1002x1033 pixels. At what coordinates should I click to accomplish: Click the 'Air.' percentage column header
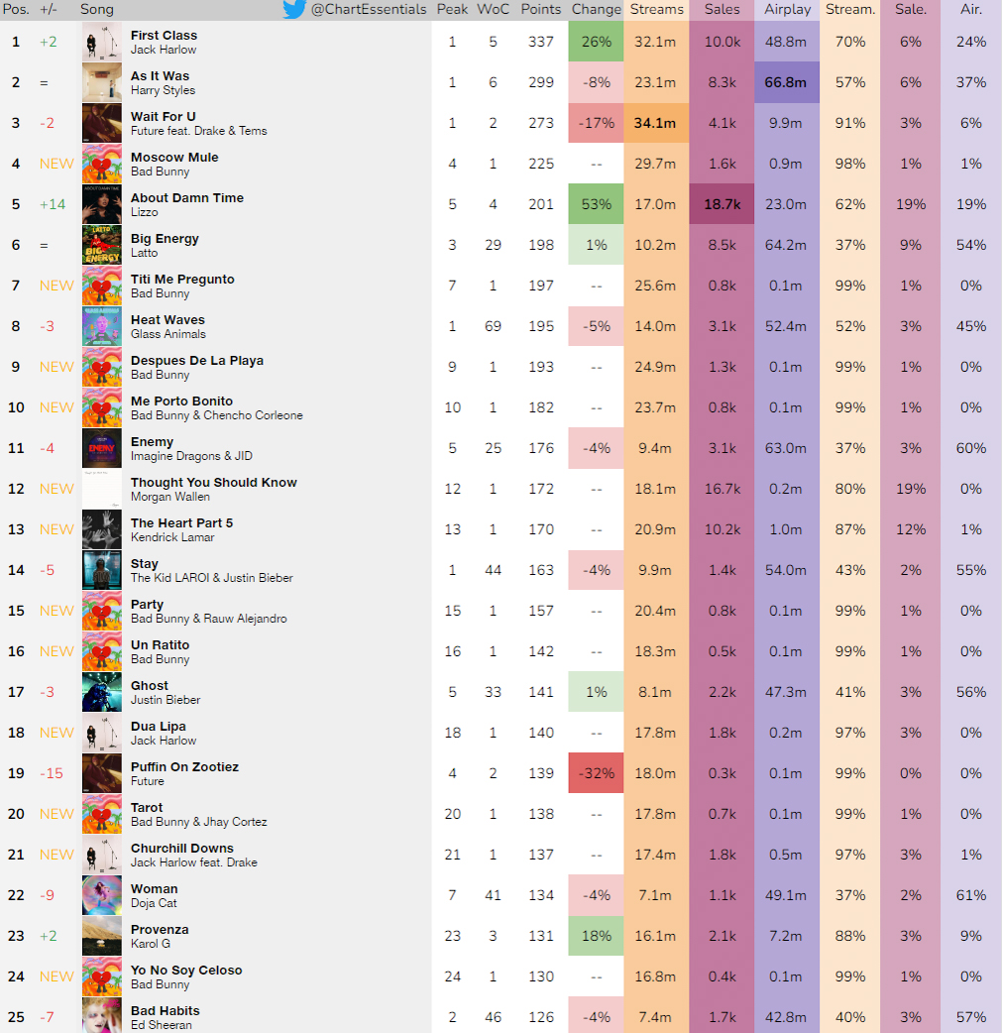coord(971,9)
